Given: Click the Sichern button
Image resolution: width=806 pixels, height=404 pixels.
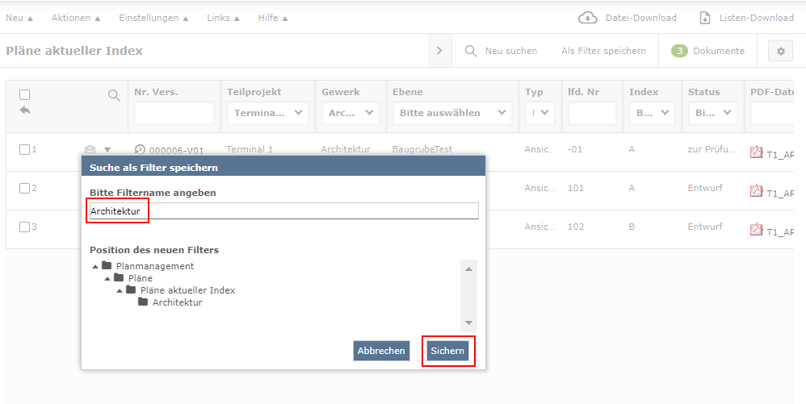Looking at the screenshot, I should (x=447, y=351).
